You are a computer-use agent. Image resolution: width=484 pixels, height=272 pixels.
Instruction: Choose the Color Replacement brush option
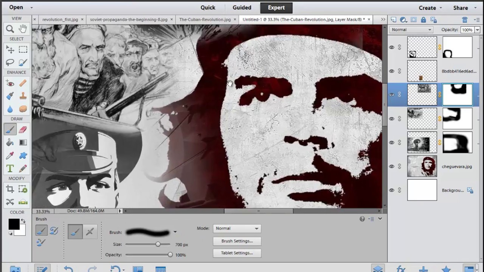41,243
